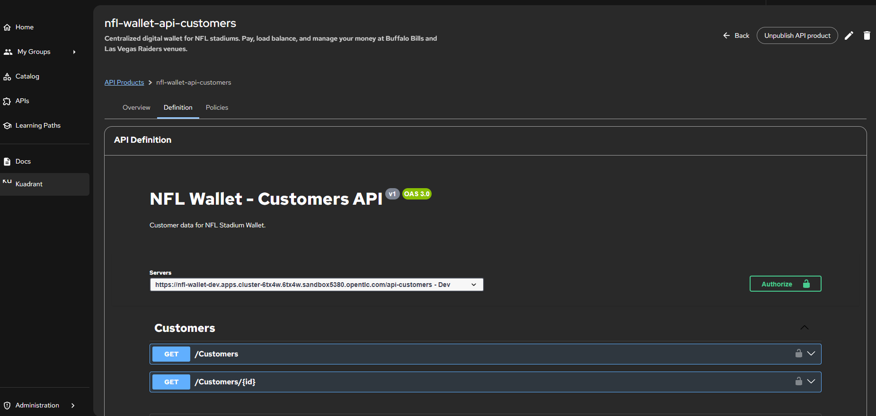
Task: Open Catalog from the sidebar
Action: point(27,77)
